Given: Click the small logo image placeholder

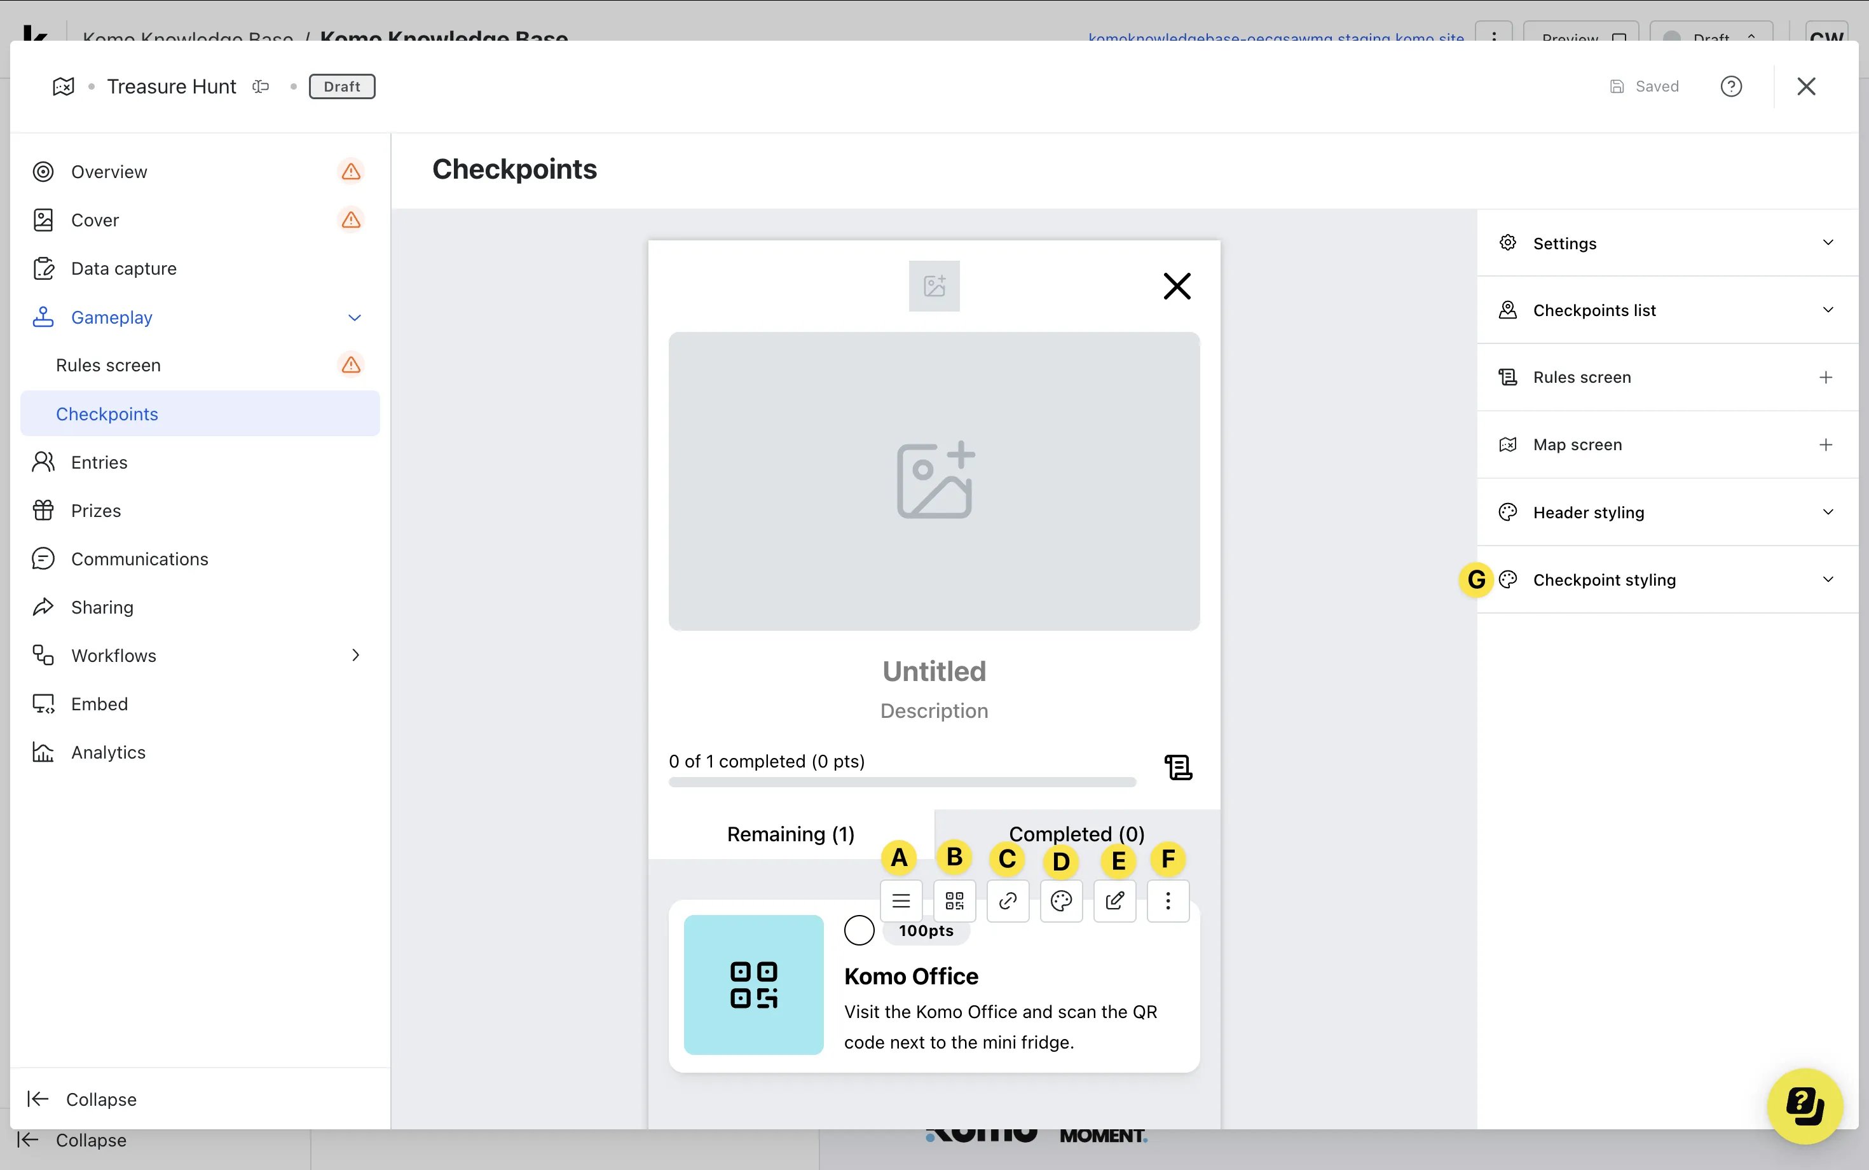Looking at the screenshot, I should point(934,286).
